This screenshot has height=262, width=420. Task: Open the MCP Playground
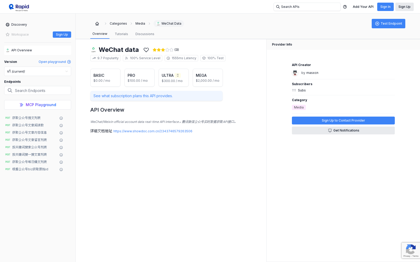coord(38,105)
